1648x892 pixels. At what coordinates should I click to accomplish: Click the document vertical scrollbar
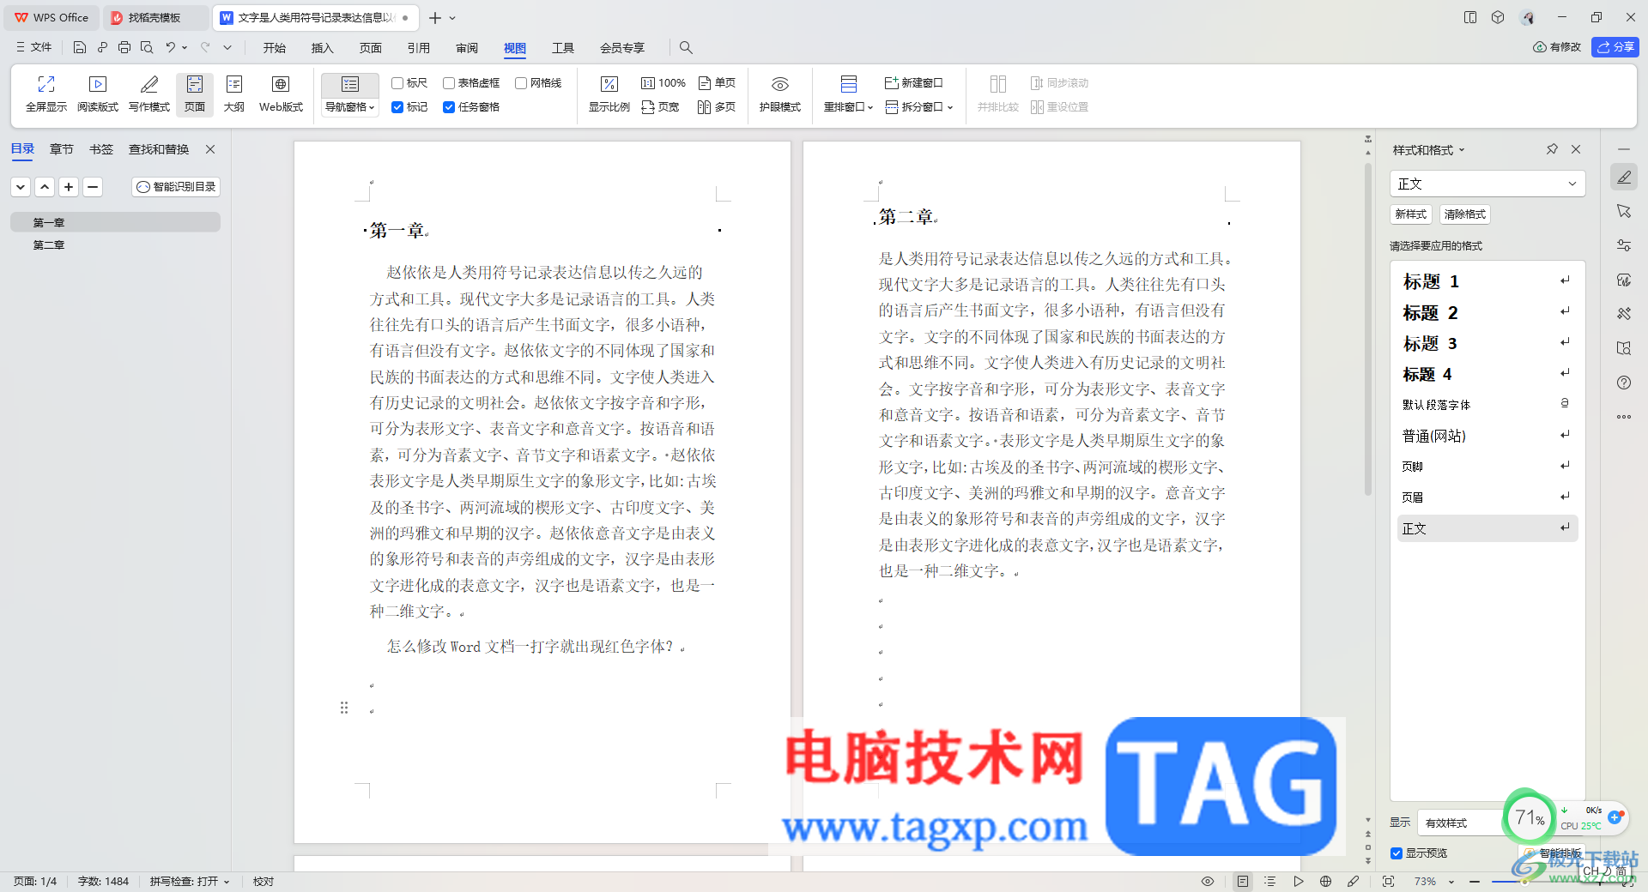coord(1368,330)
